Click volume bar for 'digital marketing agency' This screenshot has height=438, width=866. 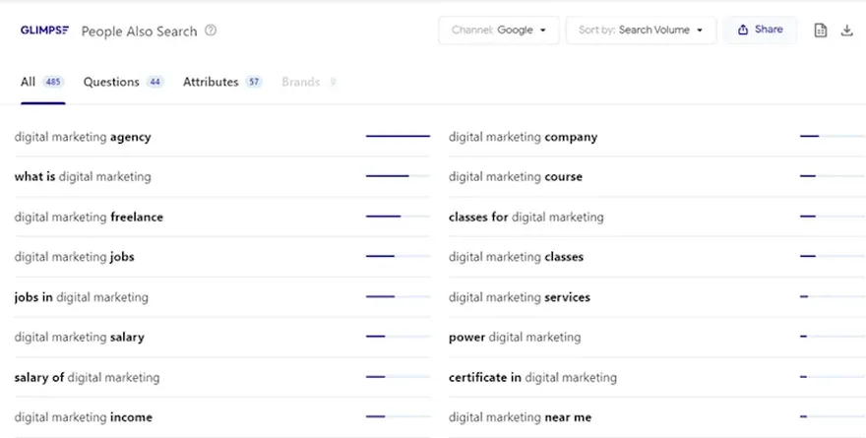pyautogui.click(x=398, y=136)
